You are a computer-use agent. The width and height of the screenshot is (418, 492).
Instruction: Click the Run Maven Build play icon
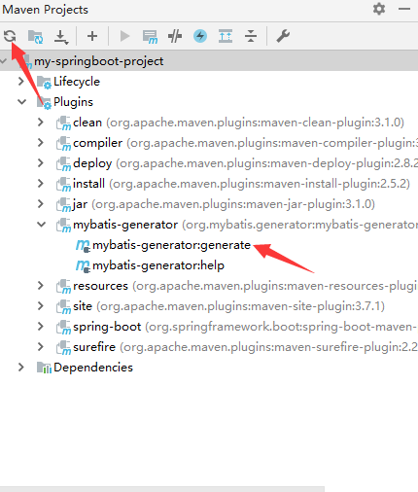point(124,36)
